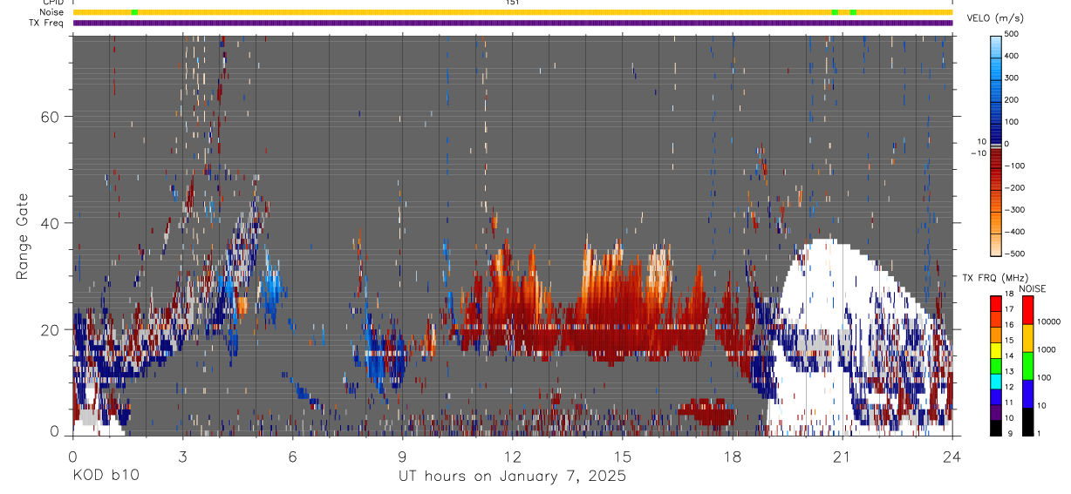Screen dimensions: 1071x494
Task: Click the 20 tick label on y-axis
Action: pos(49,329)
